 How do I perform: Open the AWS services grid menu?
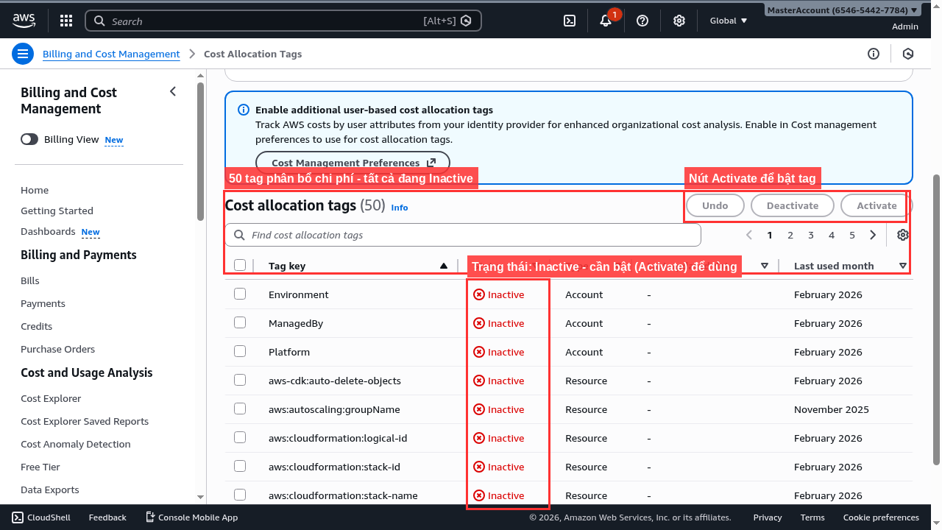(66, 21)
